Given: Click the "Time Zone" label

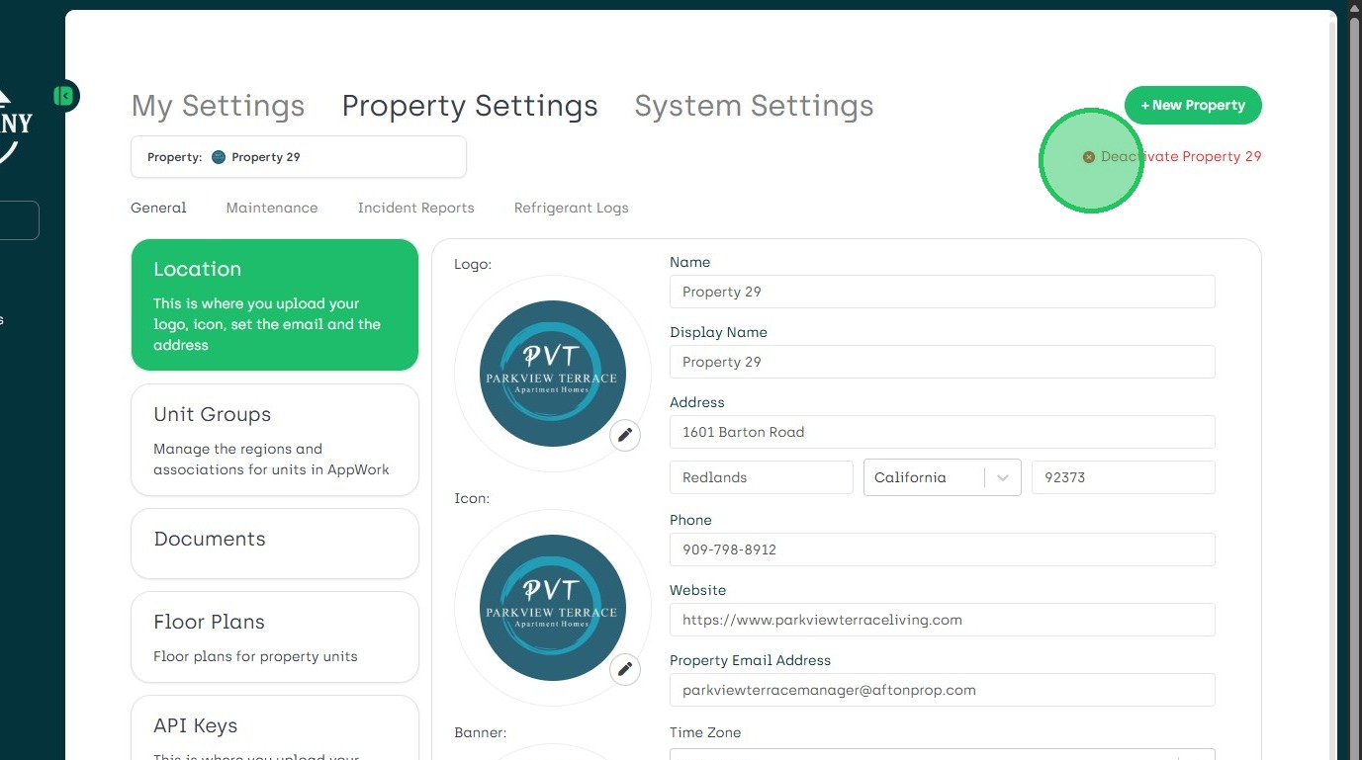Looking at the screenshot, I should click(705, 732).
